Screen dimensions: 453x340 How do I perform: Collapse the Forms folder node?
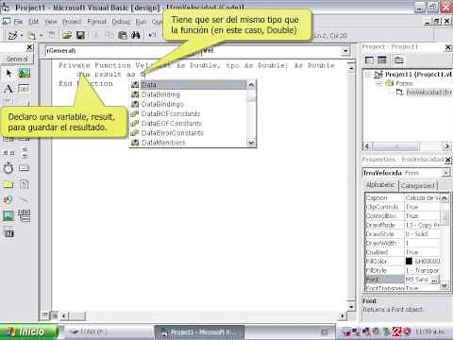pyautogui.click(x=378, y=83)
